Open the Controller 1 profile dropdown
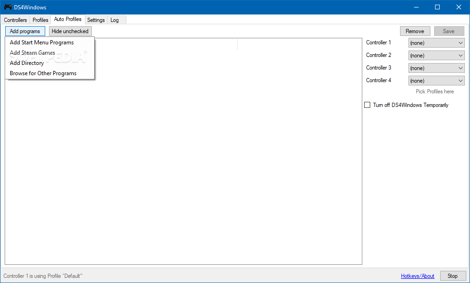The image size is (470, 283). pyautogui.click(x=436, y=43)
